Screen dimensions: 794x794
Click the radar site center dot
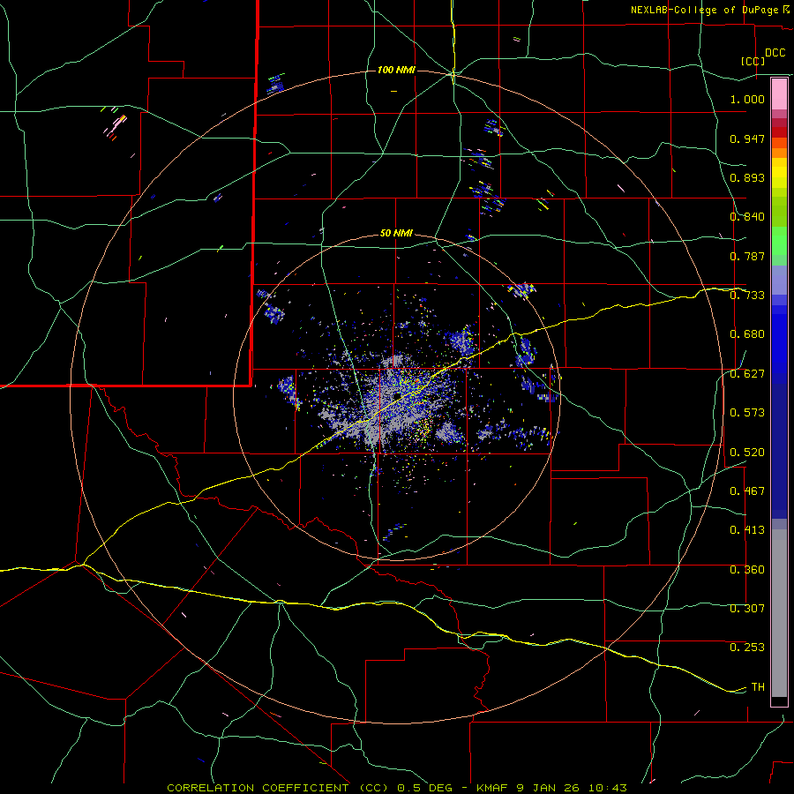pyautogui.click(x=398, y=395)
